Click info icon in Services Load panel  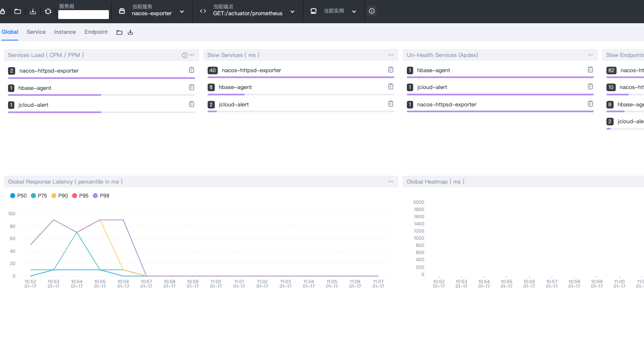click(185, 55)
